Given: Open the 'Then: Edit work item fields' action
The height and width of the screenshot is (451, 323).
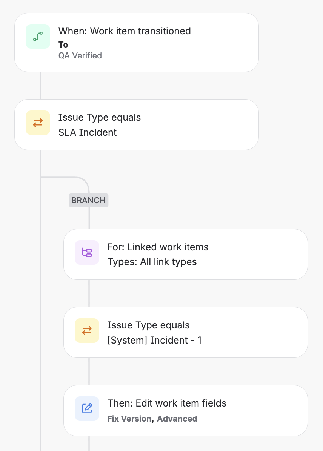Looking at the screenshot, I should point(186,411).
